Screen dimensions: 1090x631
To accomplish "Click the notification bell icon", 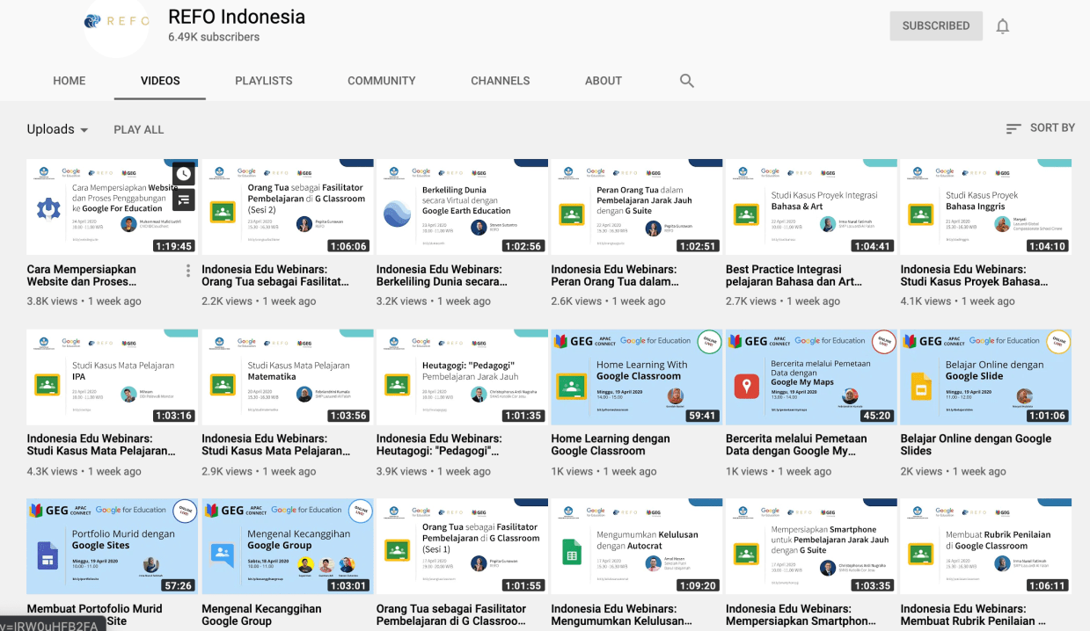I will click(x=1002, y=26).
